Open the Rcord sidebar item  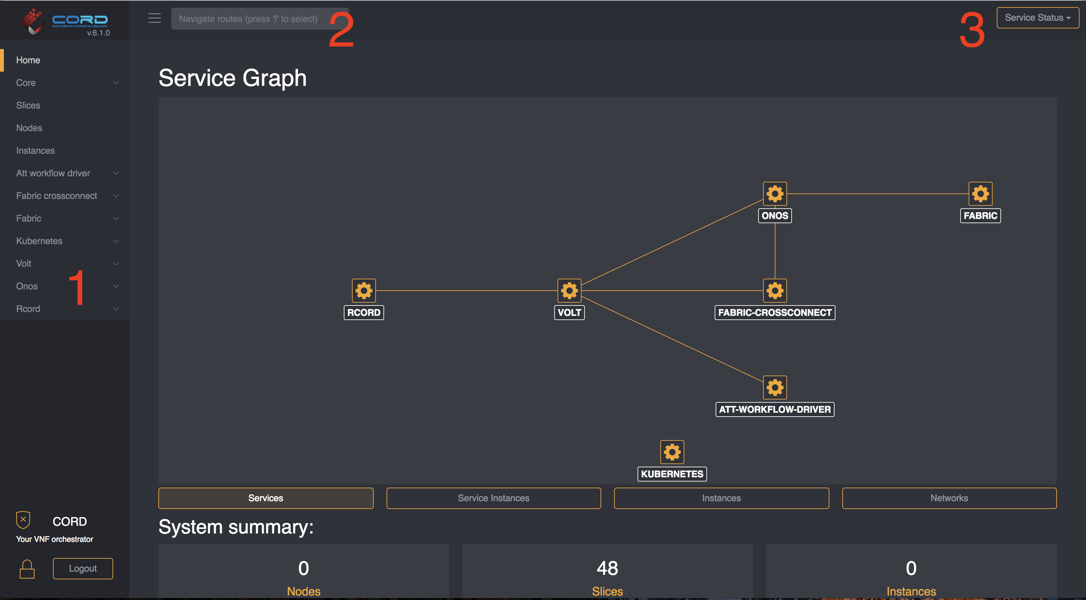[65, 309]
